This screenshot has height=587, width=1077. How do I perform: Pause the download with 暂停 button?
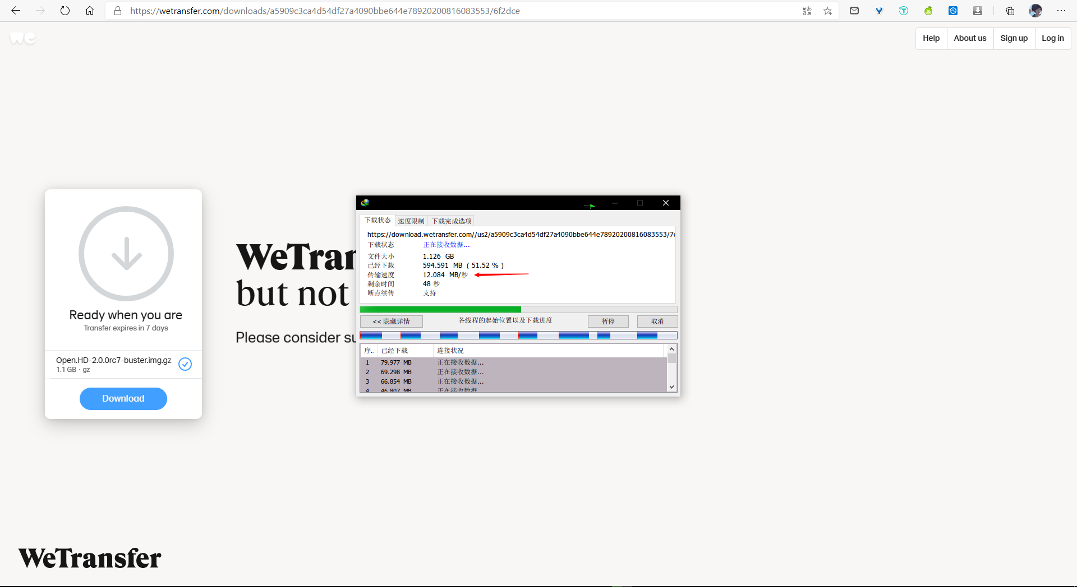pos(608,322)
